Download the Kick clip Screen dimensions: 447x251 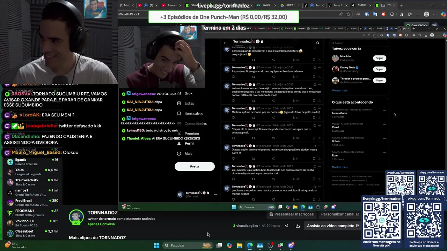[x=298, y=226]
